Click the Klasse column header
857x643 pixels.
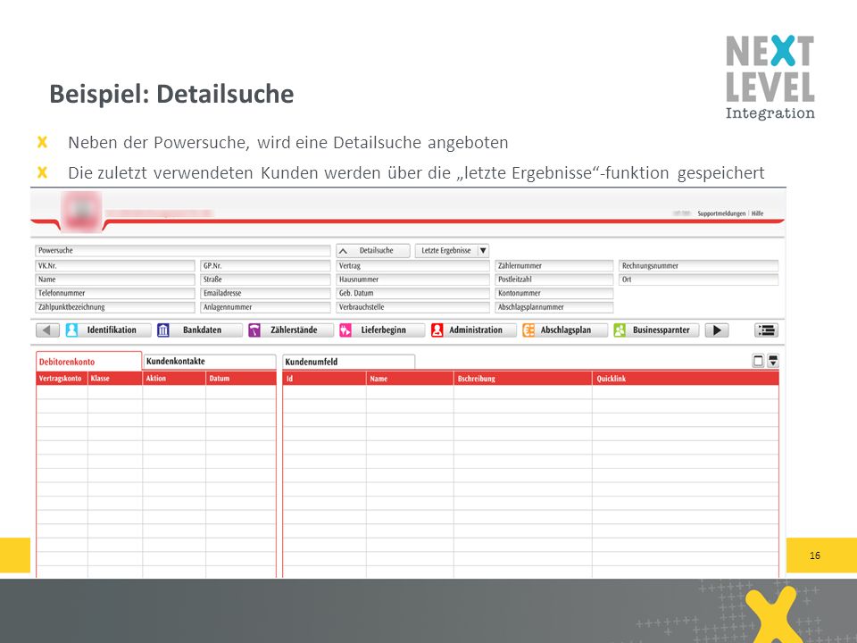(x=115, y=379)
